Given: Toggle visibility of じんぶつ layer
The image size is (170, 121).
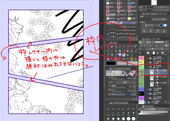Looking at the screenshot, I should point(140,72).
